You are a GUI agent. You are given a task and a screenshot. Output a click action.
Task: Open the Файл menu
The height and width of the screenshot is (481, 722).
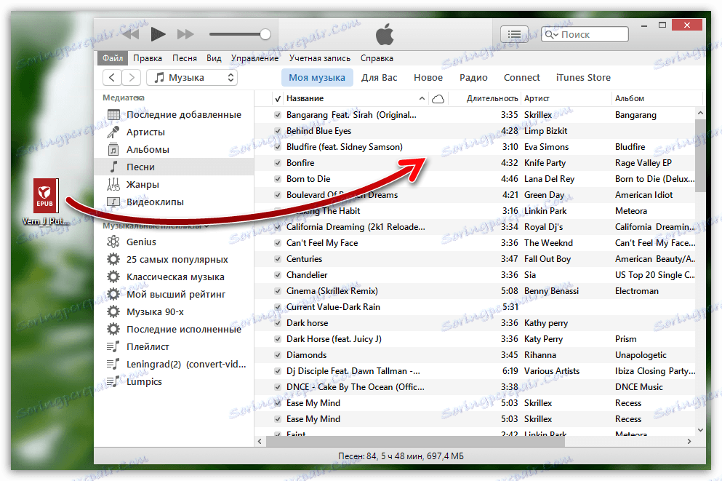pos(113,58)
